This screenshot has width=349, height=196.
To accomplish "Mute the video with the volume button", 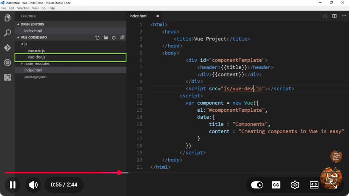I will (x=33, y=185).
